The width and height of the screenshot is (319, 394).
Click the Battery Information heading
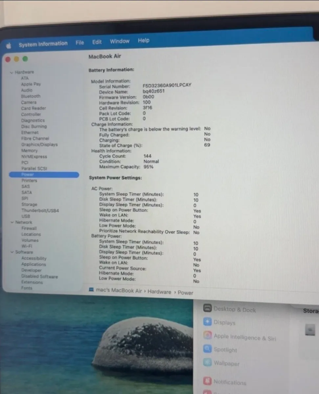tap(111, 70)
